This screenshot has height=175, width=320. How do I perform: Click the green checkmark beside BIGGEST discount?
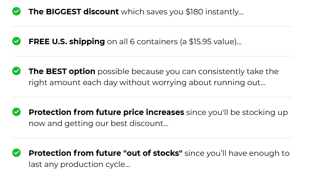[x=16, y=11]
